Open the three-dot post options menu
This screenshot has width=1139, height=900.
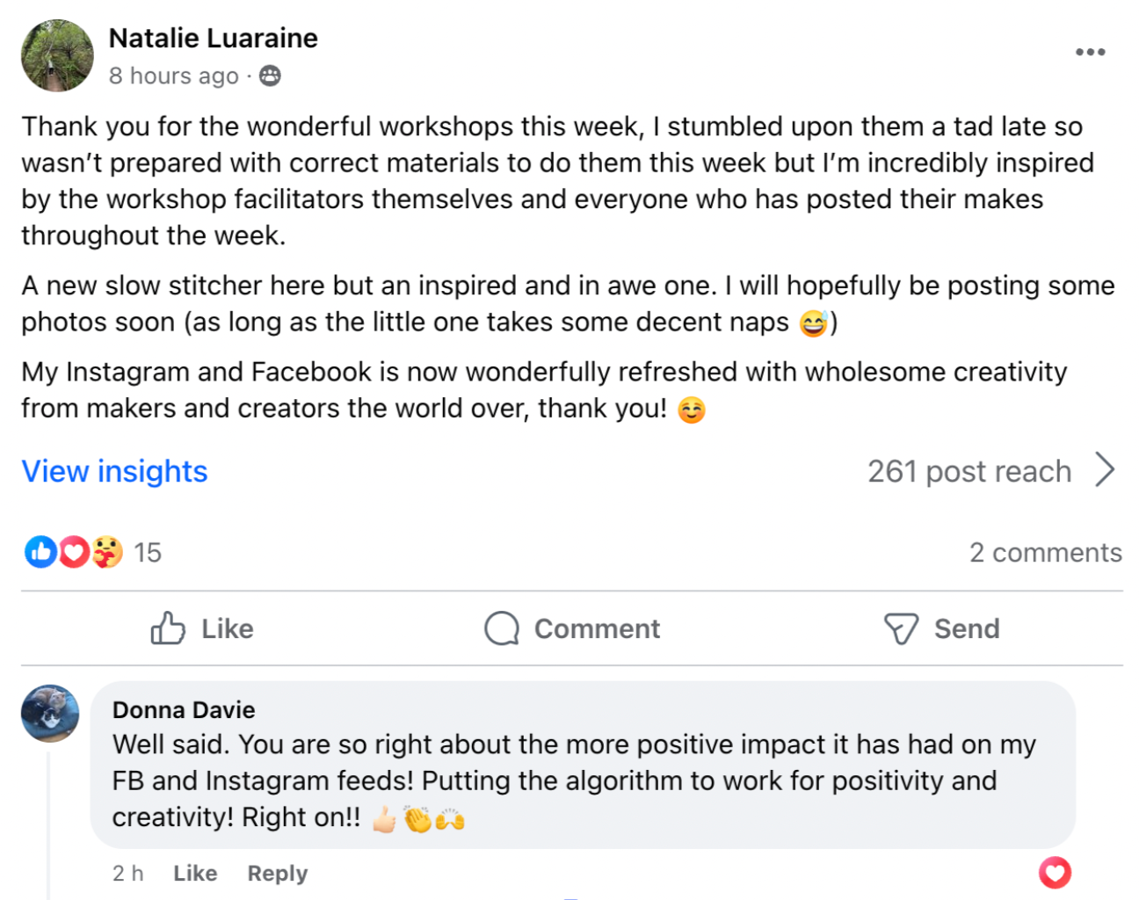[x=1090, y=52]
